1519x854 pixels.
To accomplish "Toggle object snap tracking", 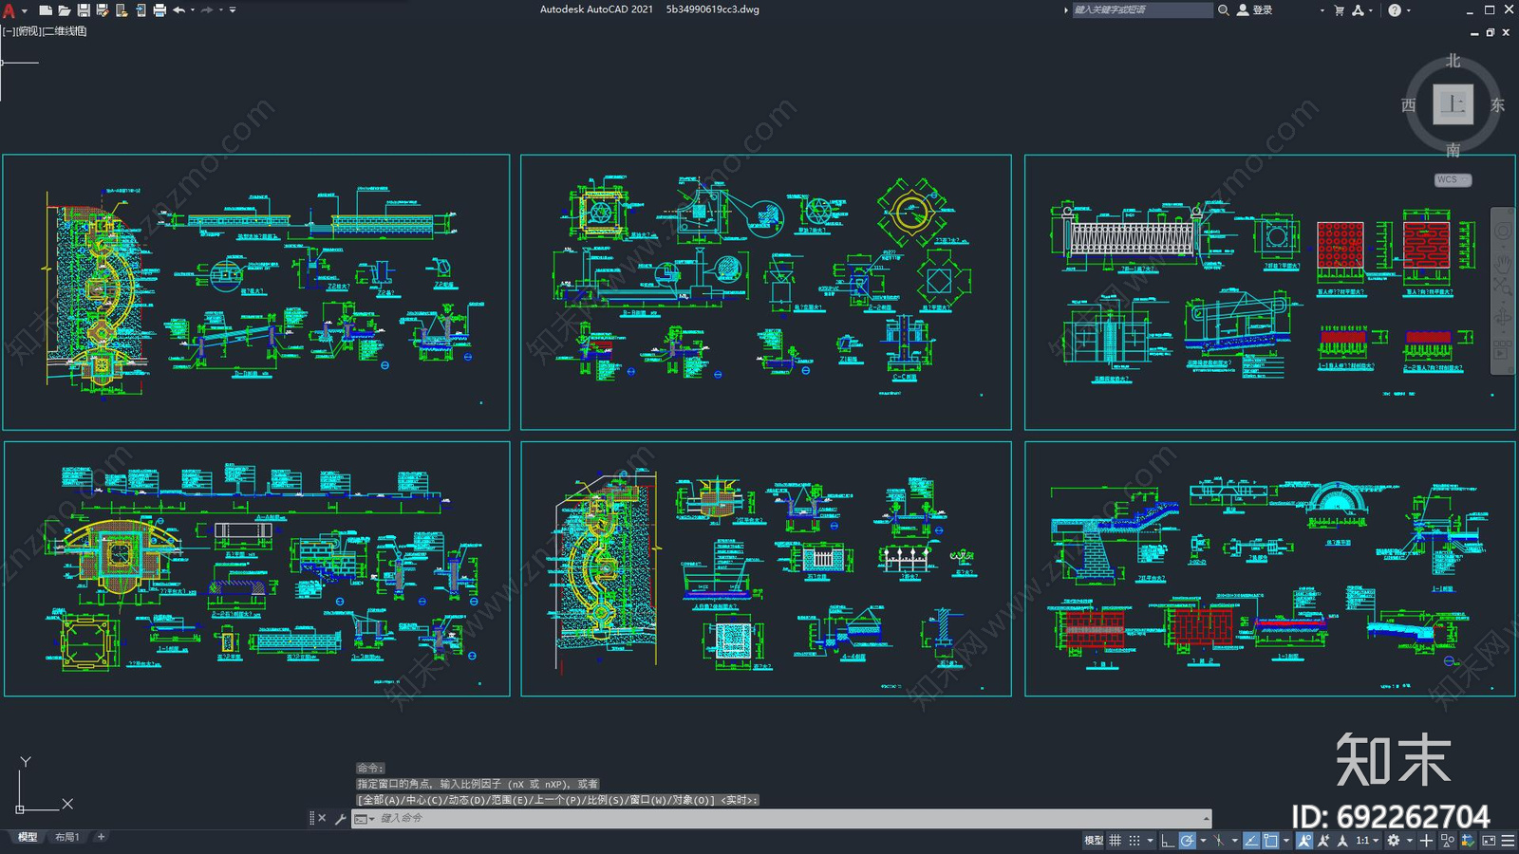I will 1251,841.
